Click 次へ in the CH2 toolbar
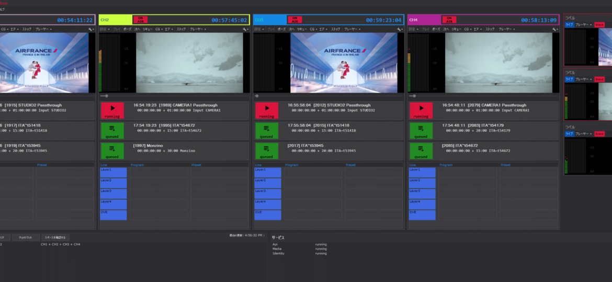 138,29
